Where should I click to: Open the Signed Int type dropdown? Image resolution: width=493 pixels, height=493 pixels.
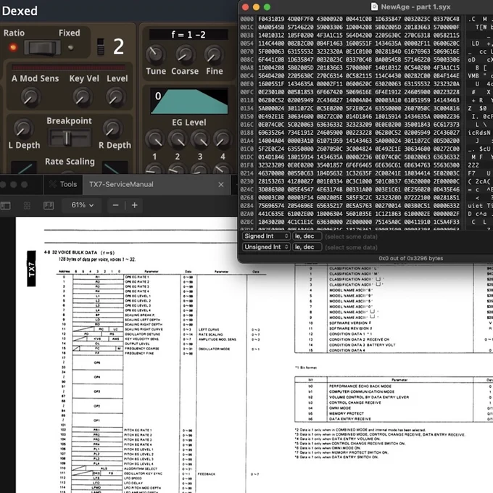pos(265,236)
